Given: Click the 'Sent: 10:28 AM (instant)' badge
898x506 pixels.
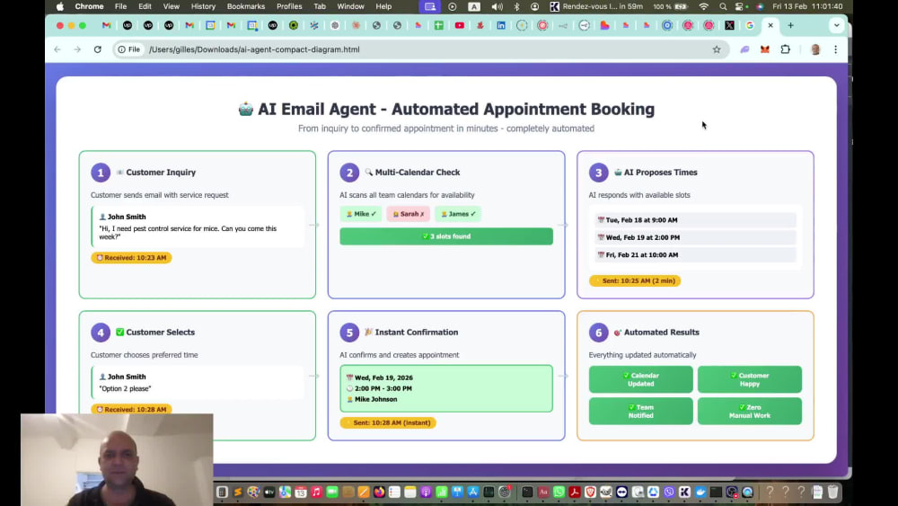Looking at the screenshot, I should pyautogui.click(x=388, y=423).
